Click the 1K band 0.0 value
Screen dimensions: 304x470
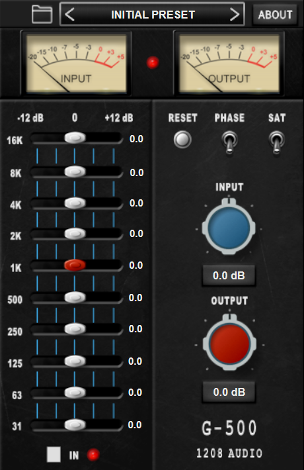tap(136, 265)
